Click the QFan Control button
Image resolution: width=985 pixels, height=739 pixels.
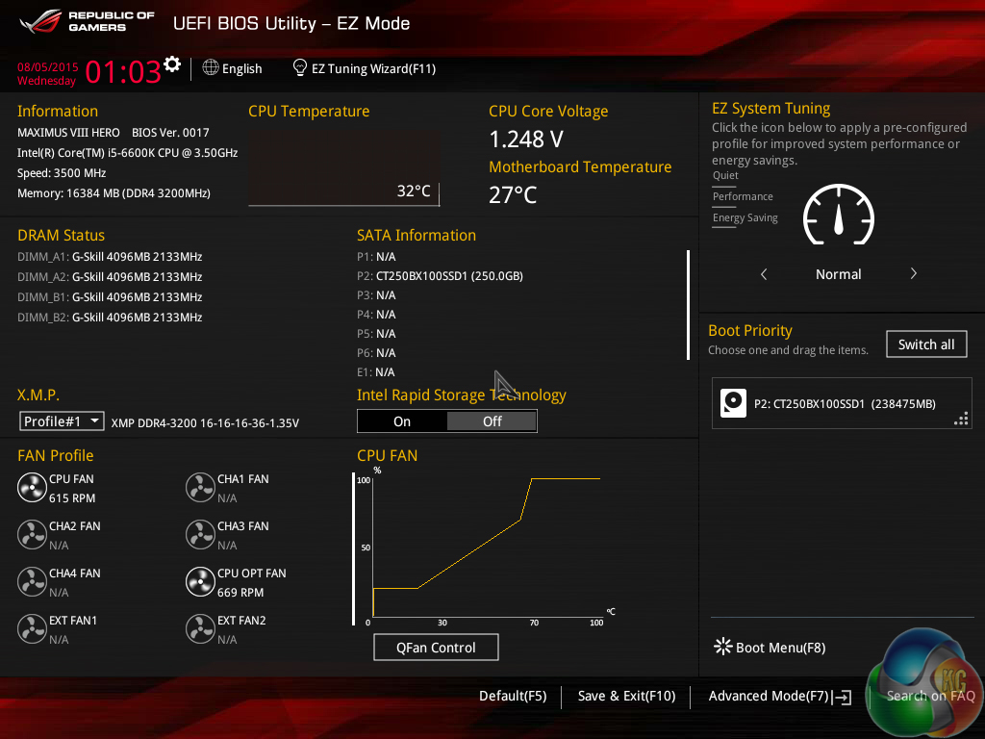(x=436, y=648)
